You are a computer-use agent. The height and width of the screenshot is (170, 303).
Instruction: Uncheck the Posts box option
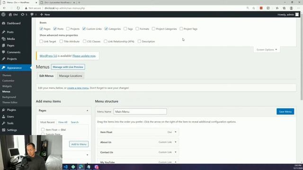click(55, 29)
